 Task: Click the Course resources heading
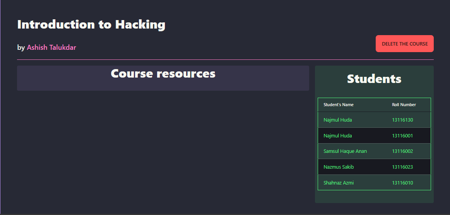click(x=163, y=74)
